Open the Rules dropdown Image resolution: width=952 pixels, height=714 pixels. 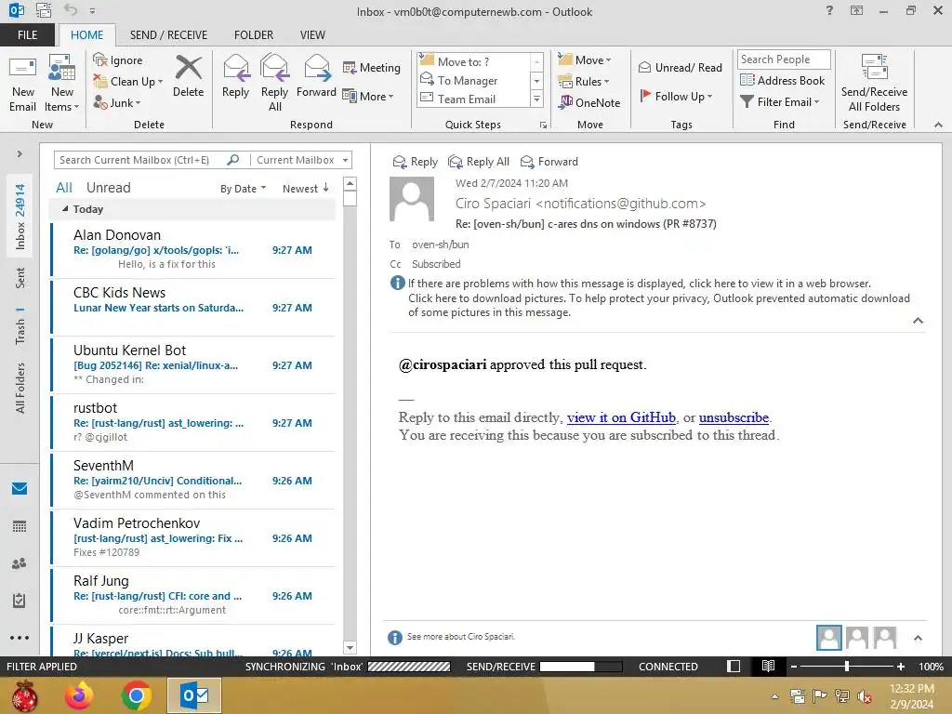pyautogui.click(x=584, y=82)
